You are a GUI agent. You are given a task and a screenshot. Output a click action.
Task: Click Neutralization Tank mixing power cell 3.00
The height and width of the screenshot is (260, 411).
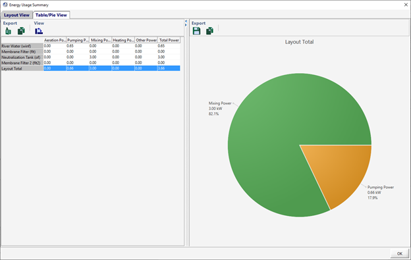coord(100,57)
